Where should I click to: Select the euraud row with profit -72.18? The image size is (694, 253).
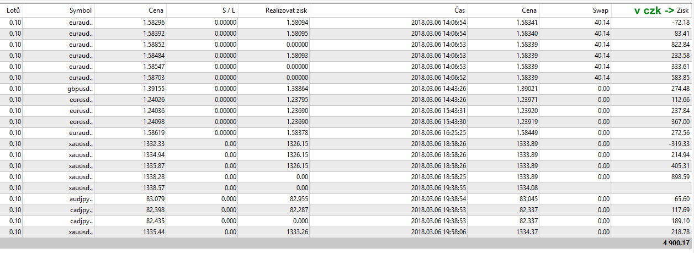point(347,22)
